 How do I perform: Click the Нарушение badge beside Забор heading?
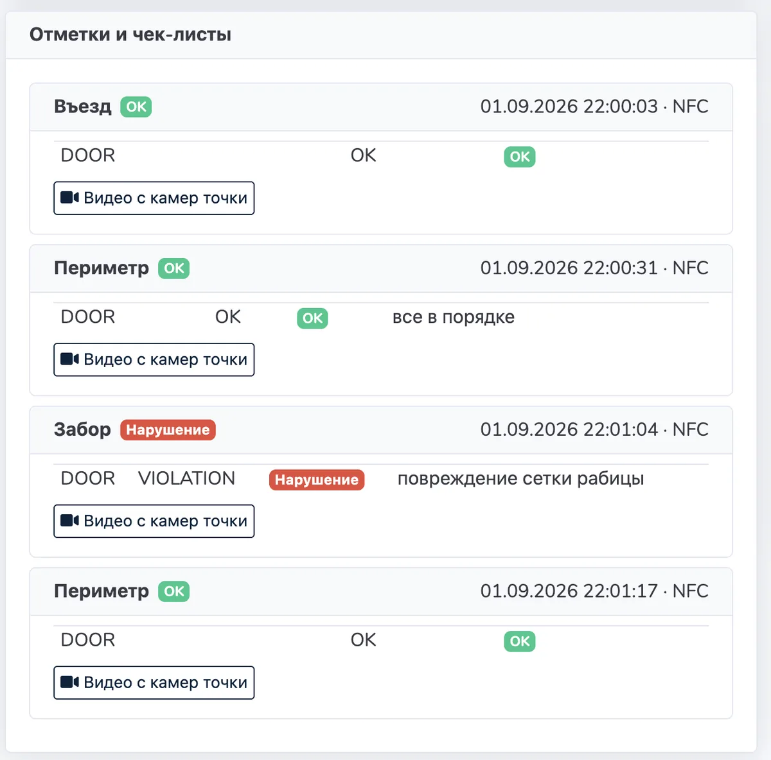point(168,429)
